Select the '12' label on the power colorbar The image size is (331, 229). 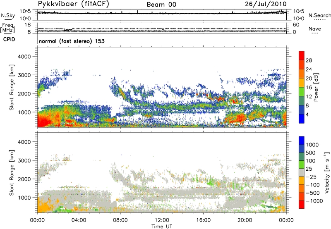[x=309, y=97]
